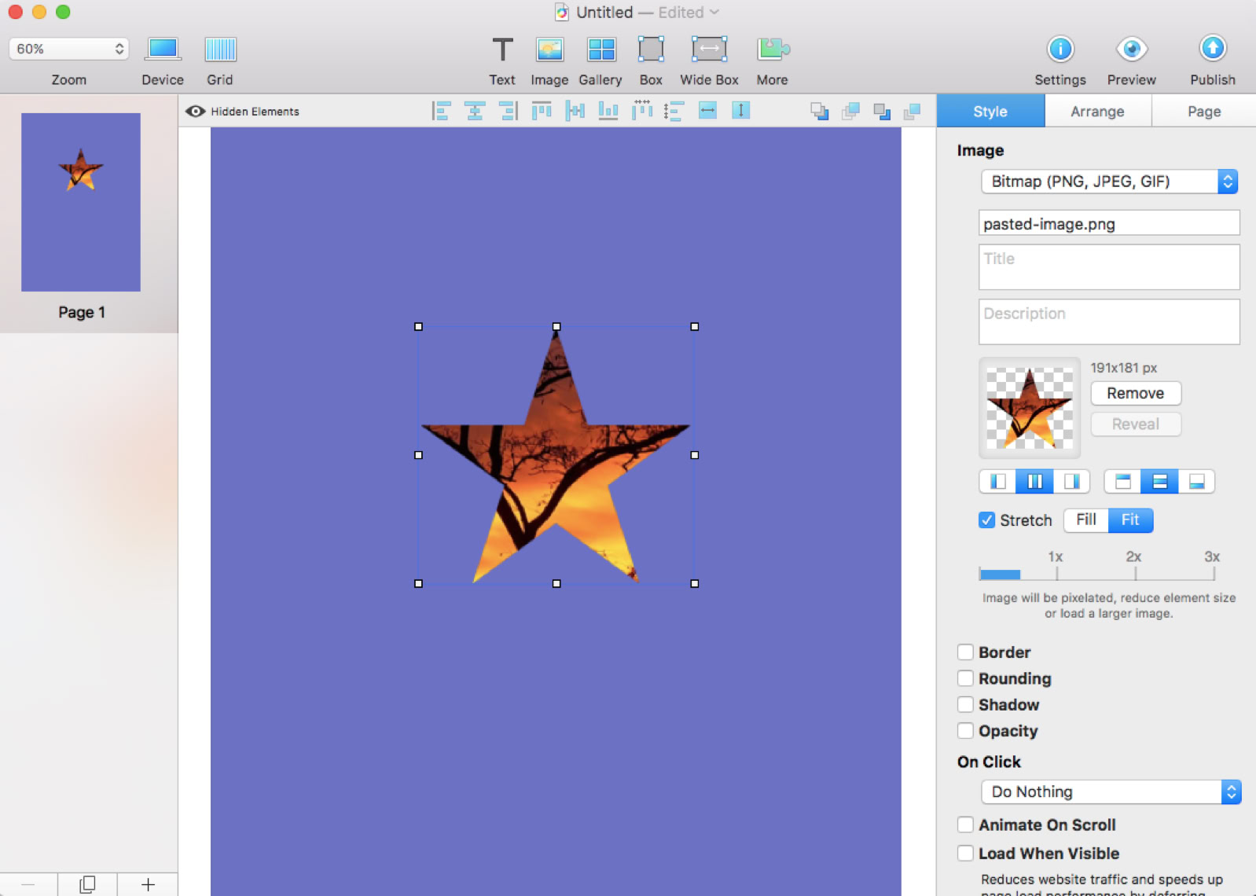1256x896 pixels.
Task: Click the image resolution slider at 2x
Action: tap(1134, 574)
